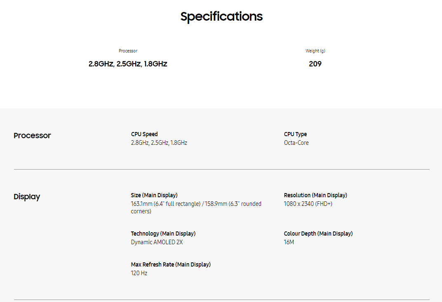Click the Specifications page heading
The image size is (442, 302).
tap(221, 17)
